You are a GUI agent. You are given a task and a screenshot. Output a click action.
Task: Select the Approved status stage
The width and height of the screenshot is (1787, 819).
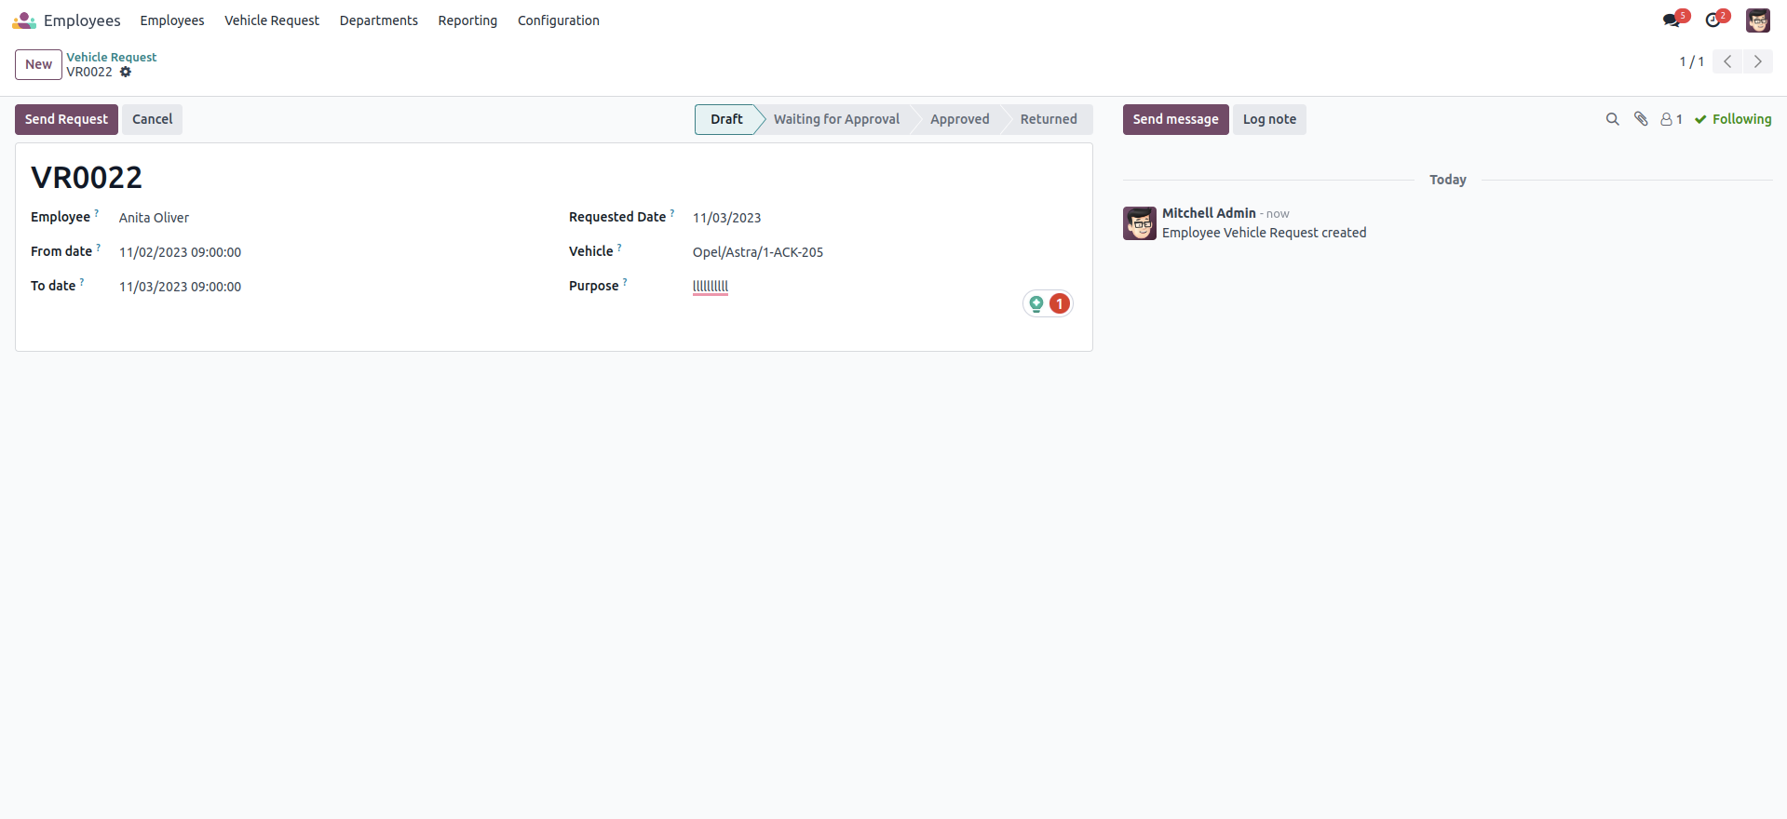960,119
